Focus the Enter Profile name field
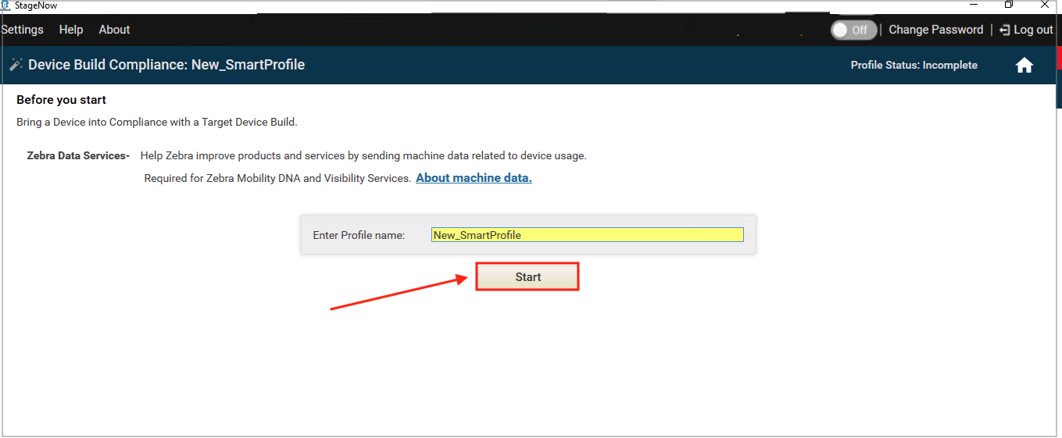1062x438 pixels. 587,235
